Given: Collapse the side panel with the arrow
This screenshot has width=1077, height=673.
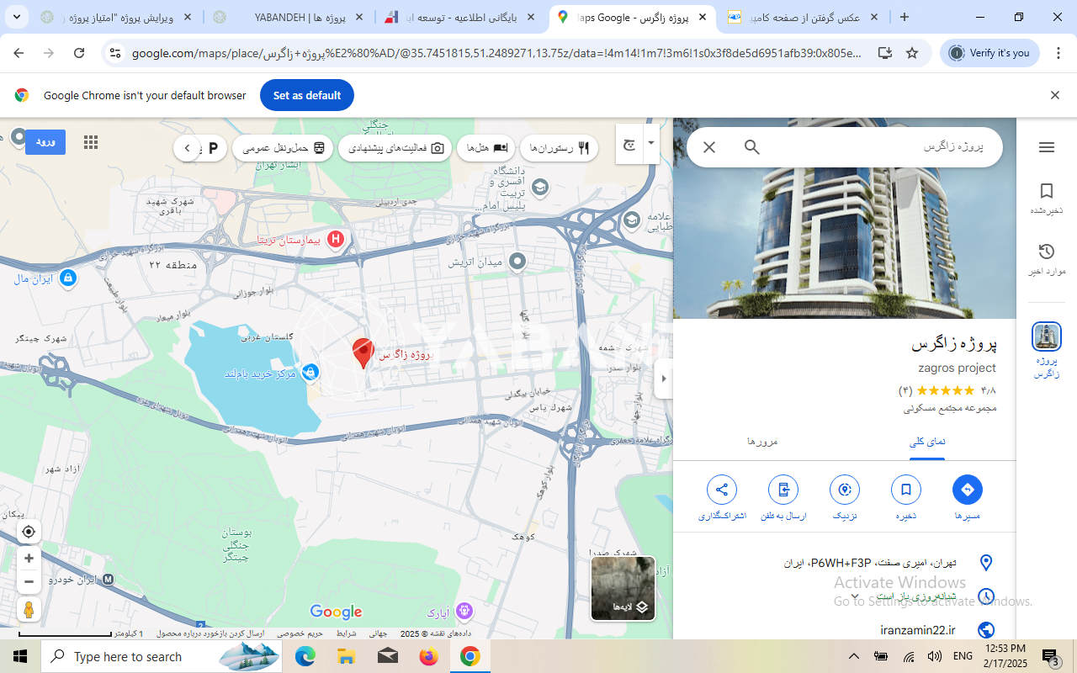Looking at the screenshot, I should click(x=664, y=379).
